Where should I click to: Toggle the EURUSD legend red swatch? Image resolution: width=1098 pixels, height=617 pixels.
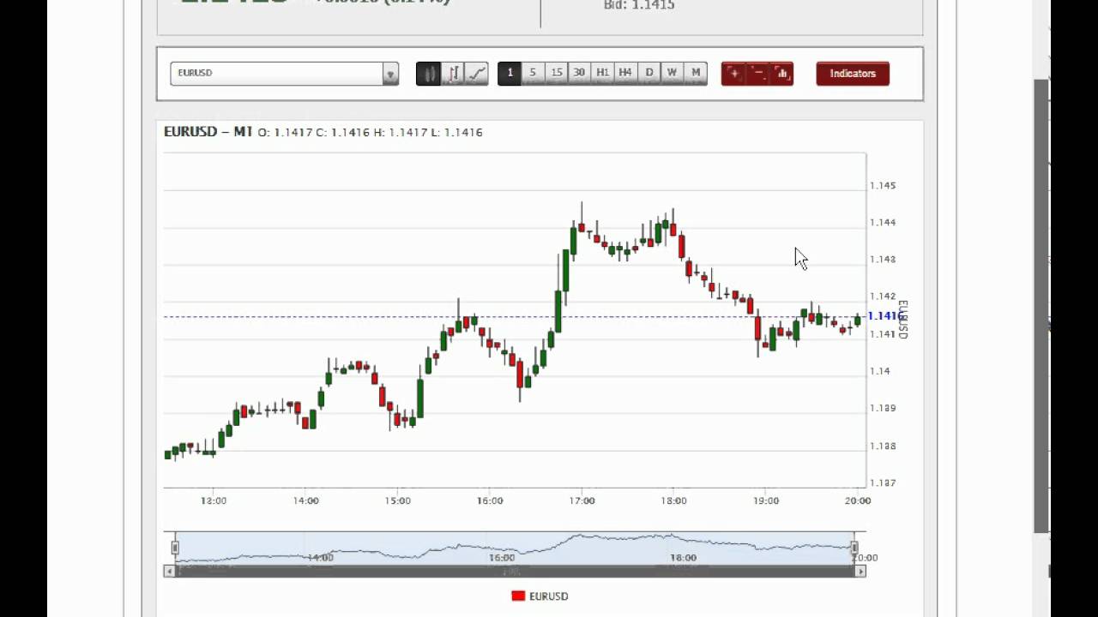coord(518,596)
